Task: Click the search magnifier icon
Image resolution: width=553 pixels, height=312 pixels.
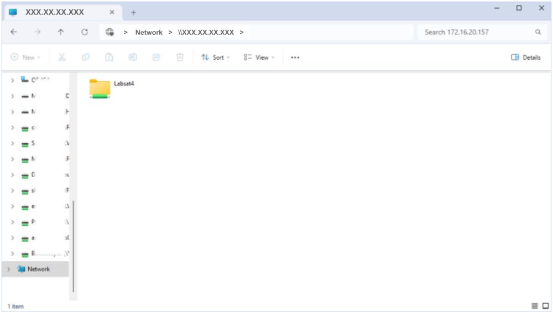Action: tap(538, 32)
